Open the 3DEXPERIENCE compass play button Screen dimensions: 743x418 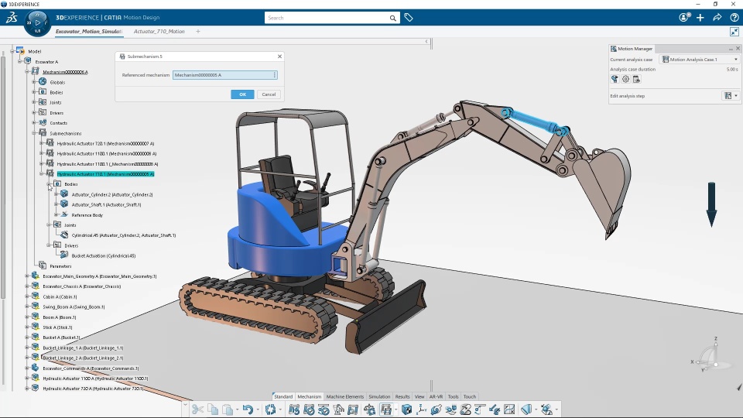[x=37, y=22]
